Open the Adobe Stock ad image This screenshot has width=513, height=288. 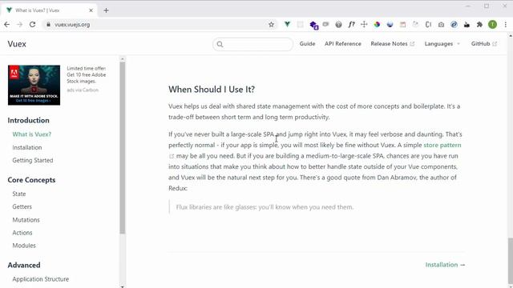point(34,85)
